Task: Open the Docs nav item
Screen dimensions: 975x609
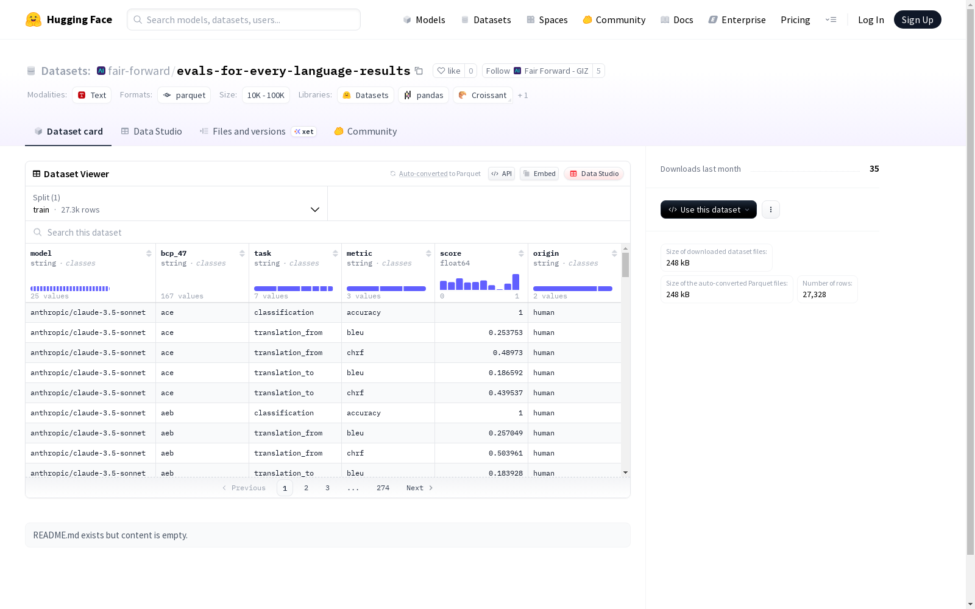Action: (677, 19)
